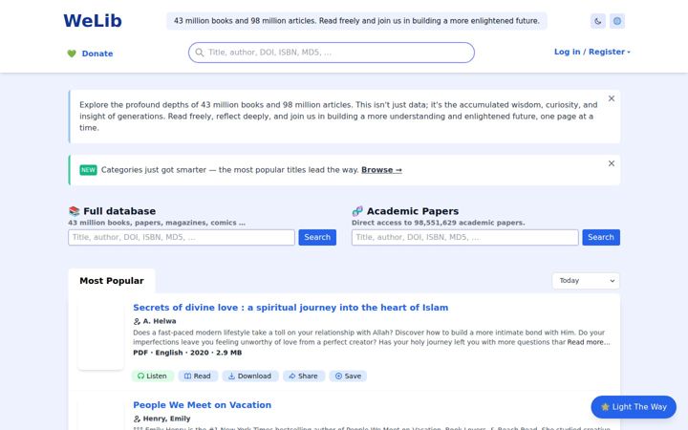The height and width of the screenshot is (430, 688).
Task: Click the books icon next to Full database
Action: 75,211
